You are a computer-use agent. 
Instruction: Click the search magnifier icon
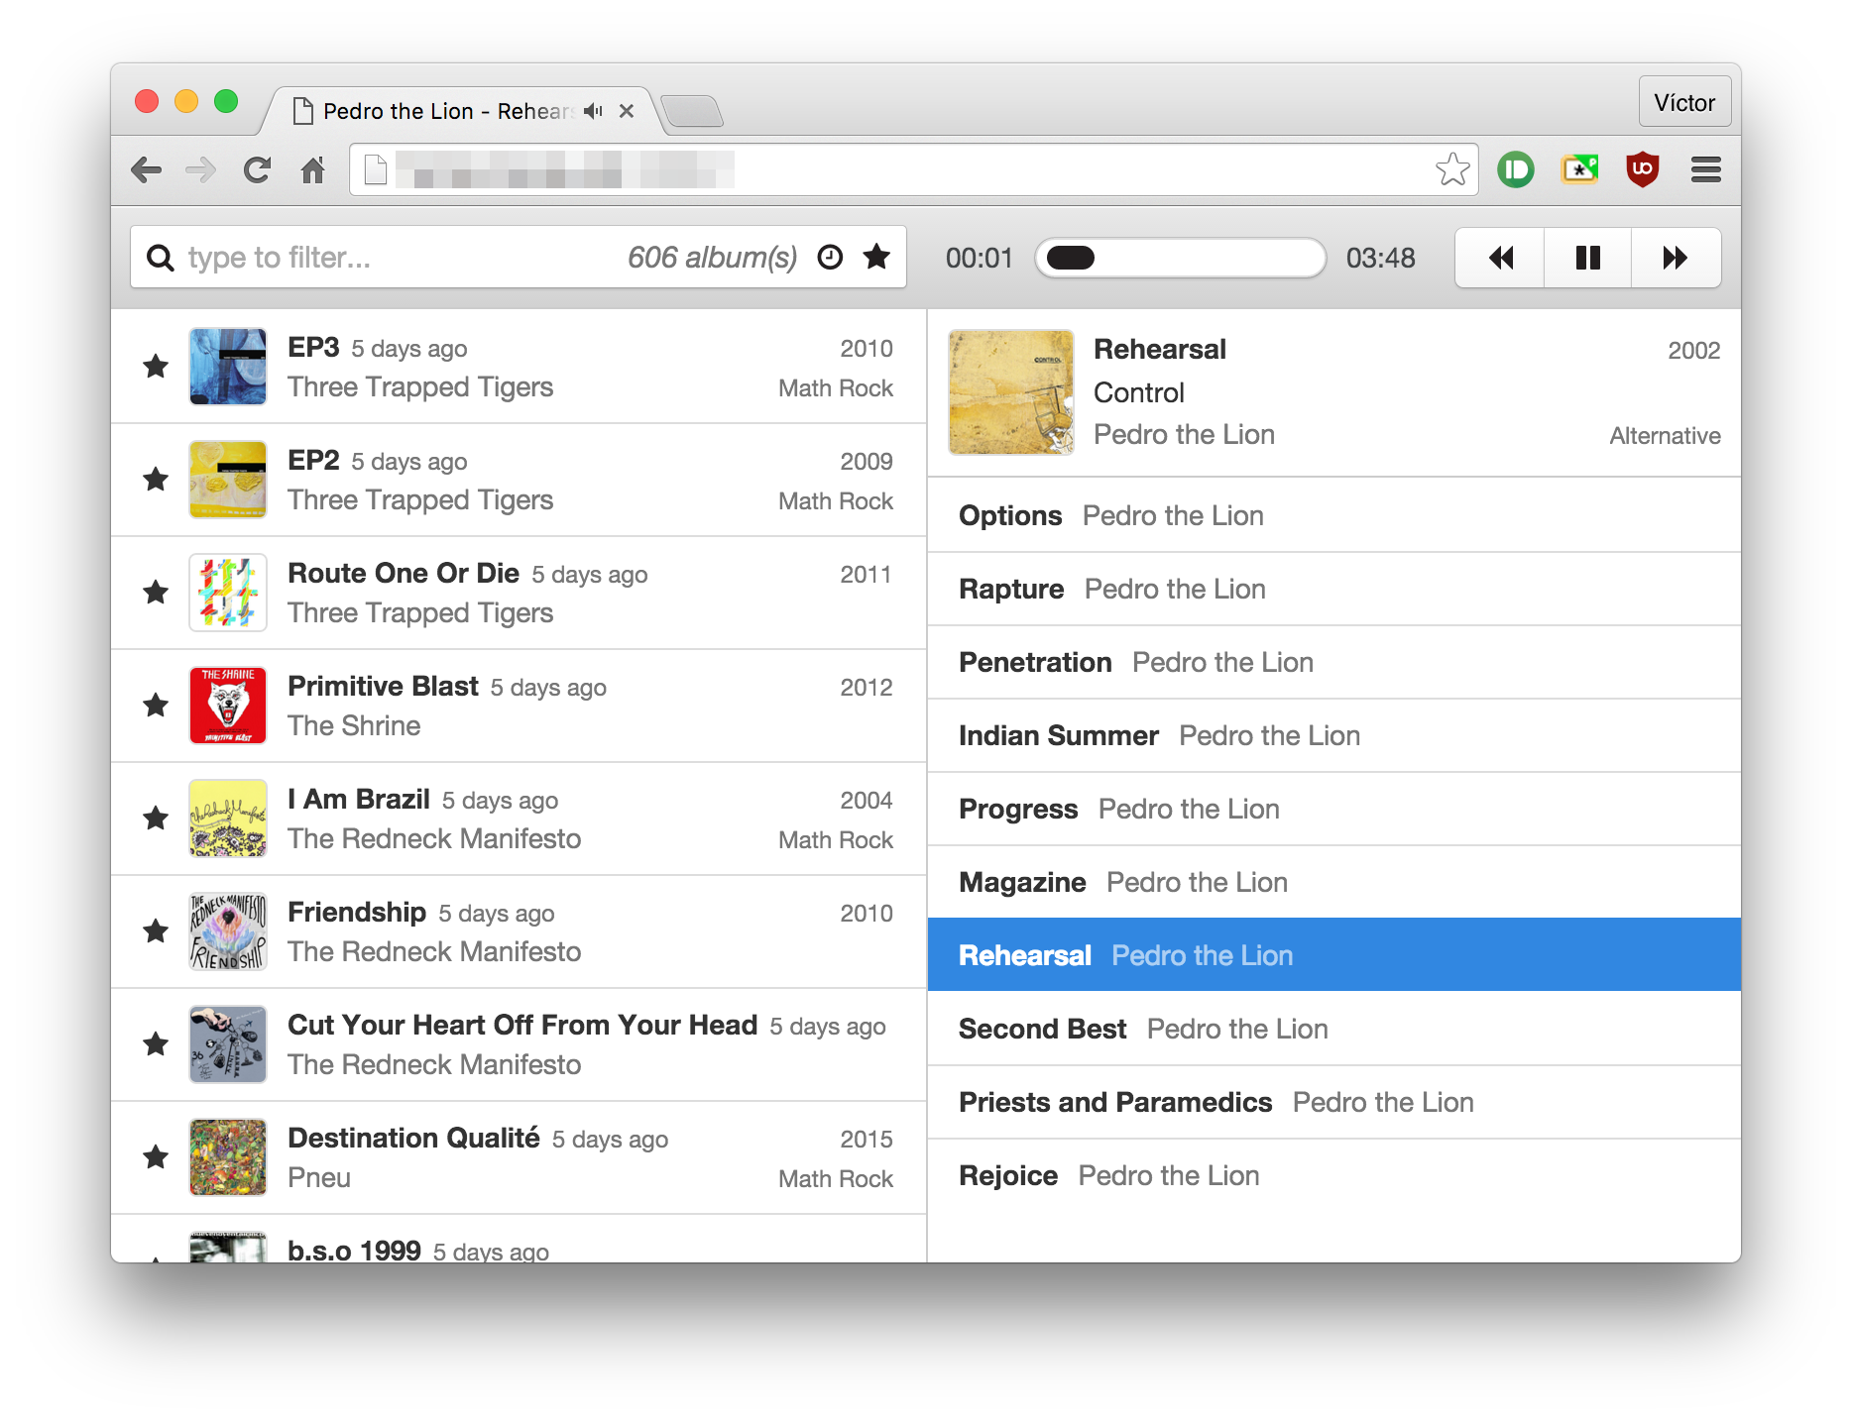coord(160,258)
